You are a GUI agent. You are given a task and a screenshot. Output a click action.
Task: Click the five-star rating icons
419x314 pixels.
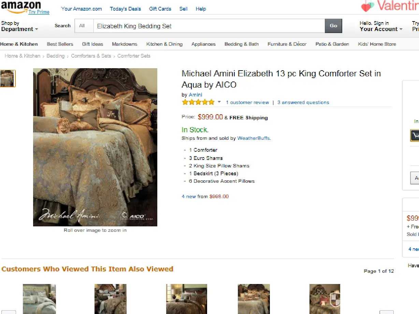(198, 102)
